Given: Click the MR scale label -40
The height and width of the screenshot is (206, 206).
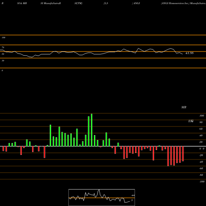Looking at the screenshot, I should point(201,162).
